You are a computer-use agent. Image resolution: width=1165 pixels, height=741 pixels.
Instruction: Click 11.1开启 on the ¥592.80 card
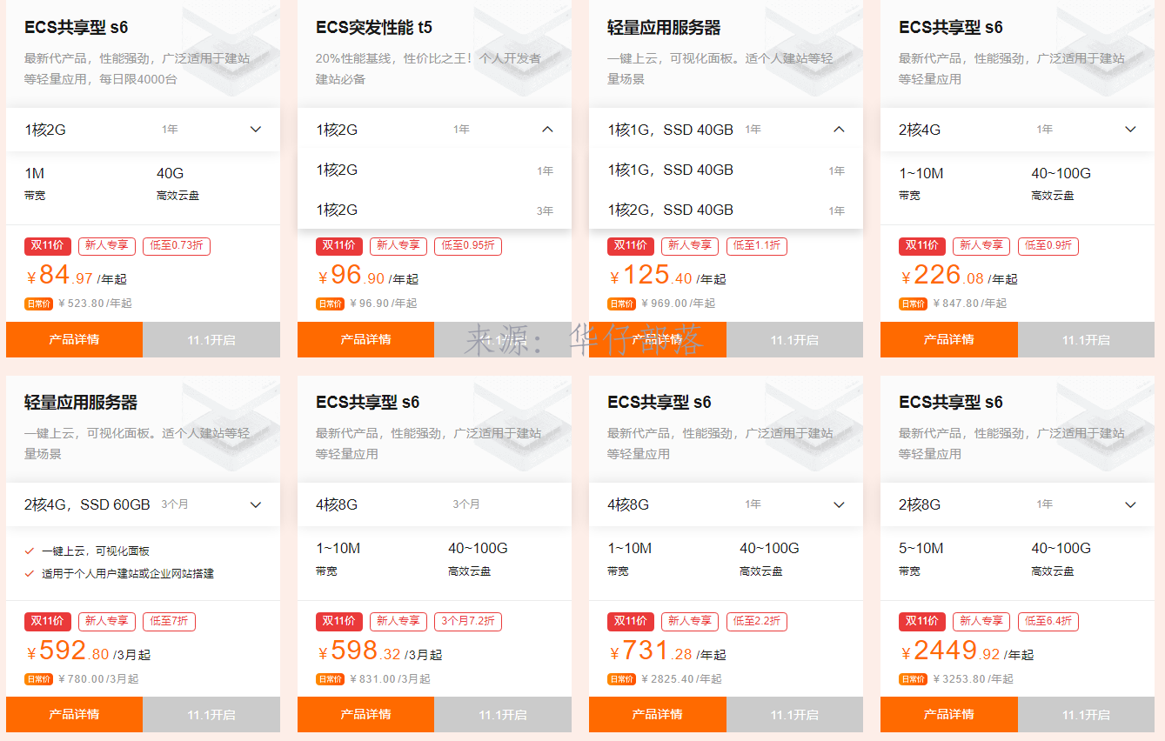coord(211,714)
